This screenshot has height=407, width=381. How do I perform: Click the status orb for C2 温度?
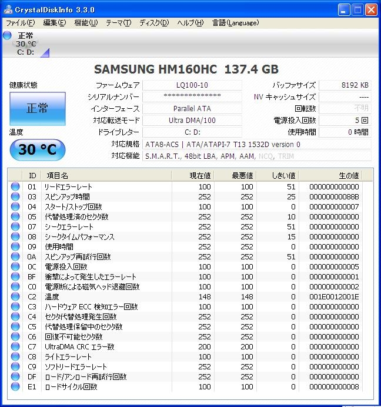pos(15,296)
